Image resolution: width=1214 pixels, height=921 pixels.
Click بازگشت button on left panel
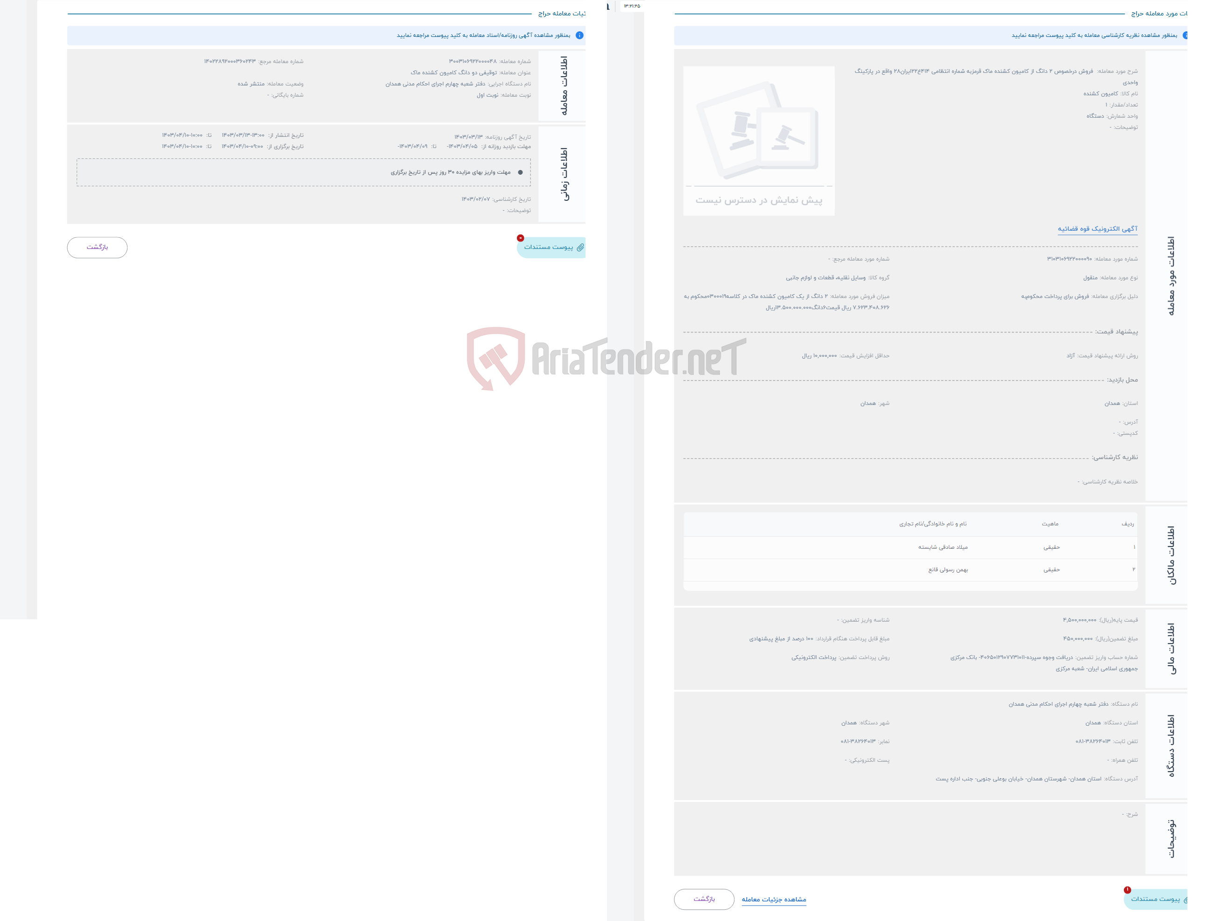pyautogui.click(x=97, y=246)
